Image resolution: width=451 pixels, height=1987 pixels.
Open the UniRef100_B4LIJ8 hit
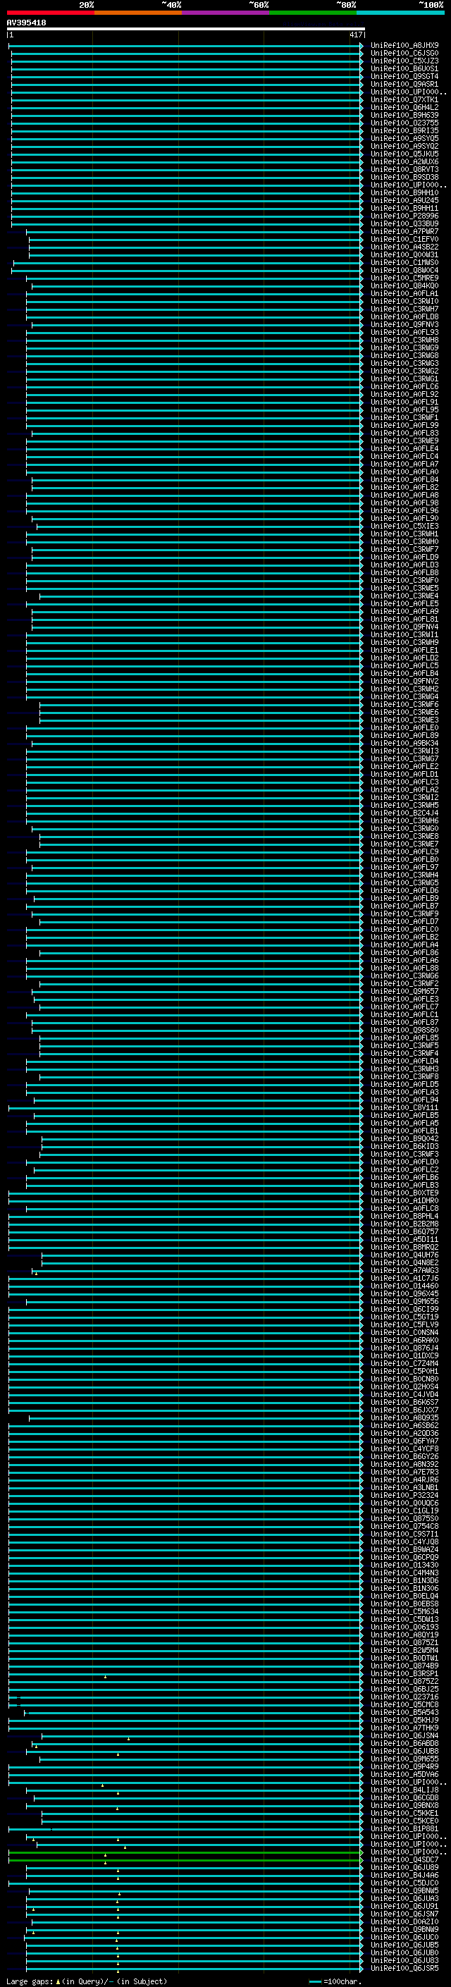[404, 1790]
